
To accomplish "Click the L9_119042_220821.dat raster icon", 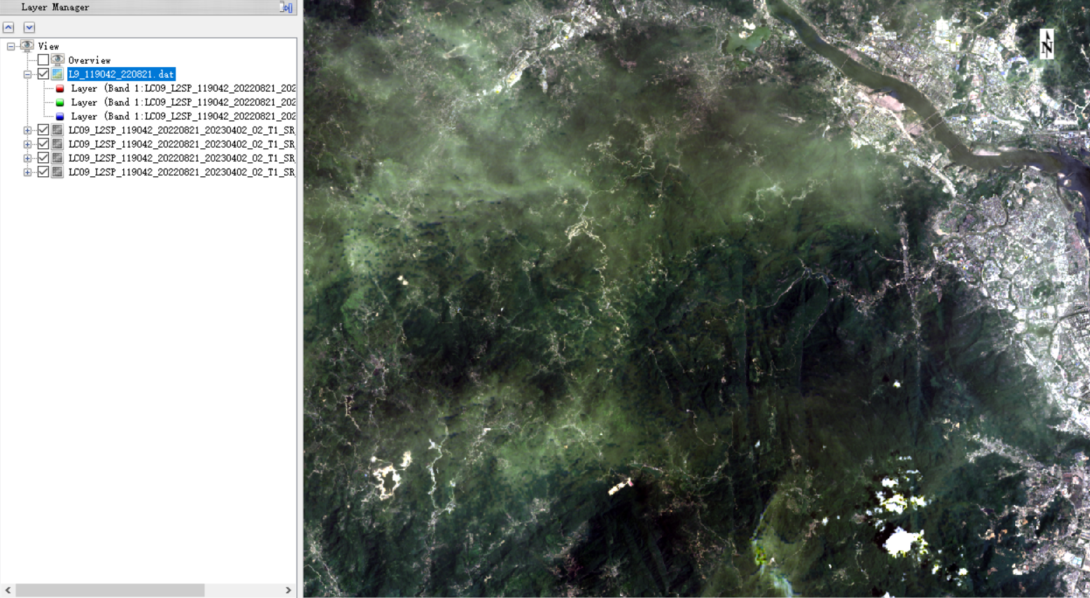I will tap(57, 74).
